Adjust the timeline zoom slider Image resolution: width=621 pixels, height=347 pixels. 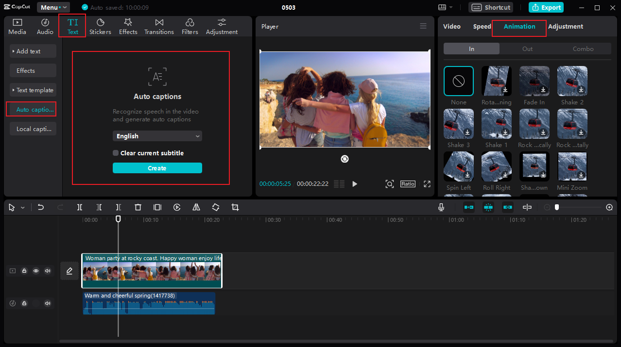[x=557, y=207]
